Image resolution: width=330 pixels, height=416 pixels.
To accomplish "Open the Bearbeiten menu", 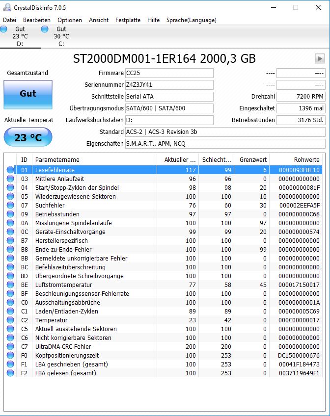I will (x=37, y=20).
